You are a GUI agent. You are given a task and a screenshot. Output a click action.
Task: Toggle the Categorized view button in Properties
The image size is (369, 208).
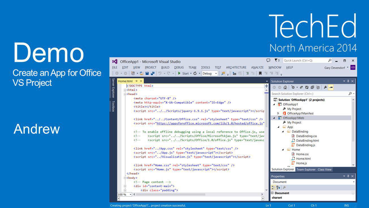273,188
